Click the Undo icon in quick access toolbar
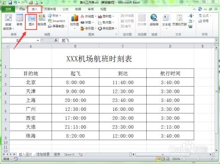 16,3
